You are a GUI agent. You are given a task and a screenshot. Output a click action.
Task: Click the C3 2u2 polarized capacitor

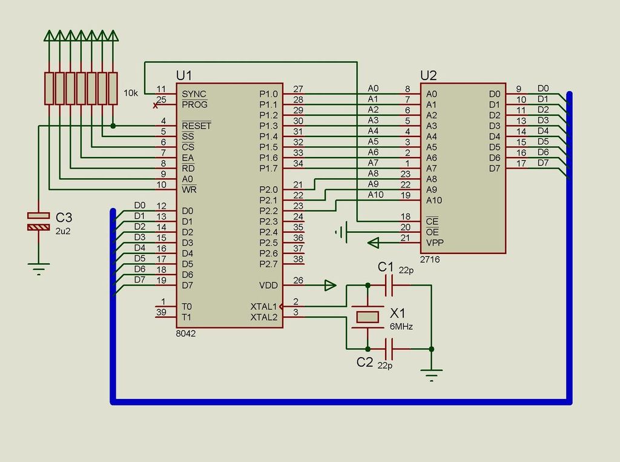coord(38,220)
